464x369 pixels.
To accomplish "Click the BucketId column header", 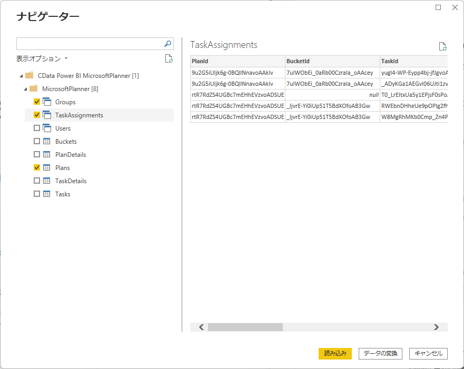I will click(332, 61).
